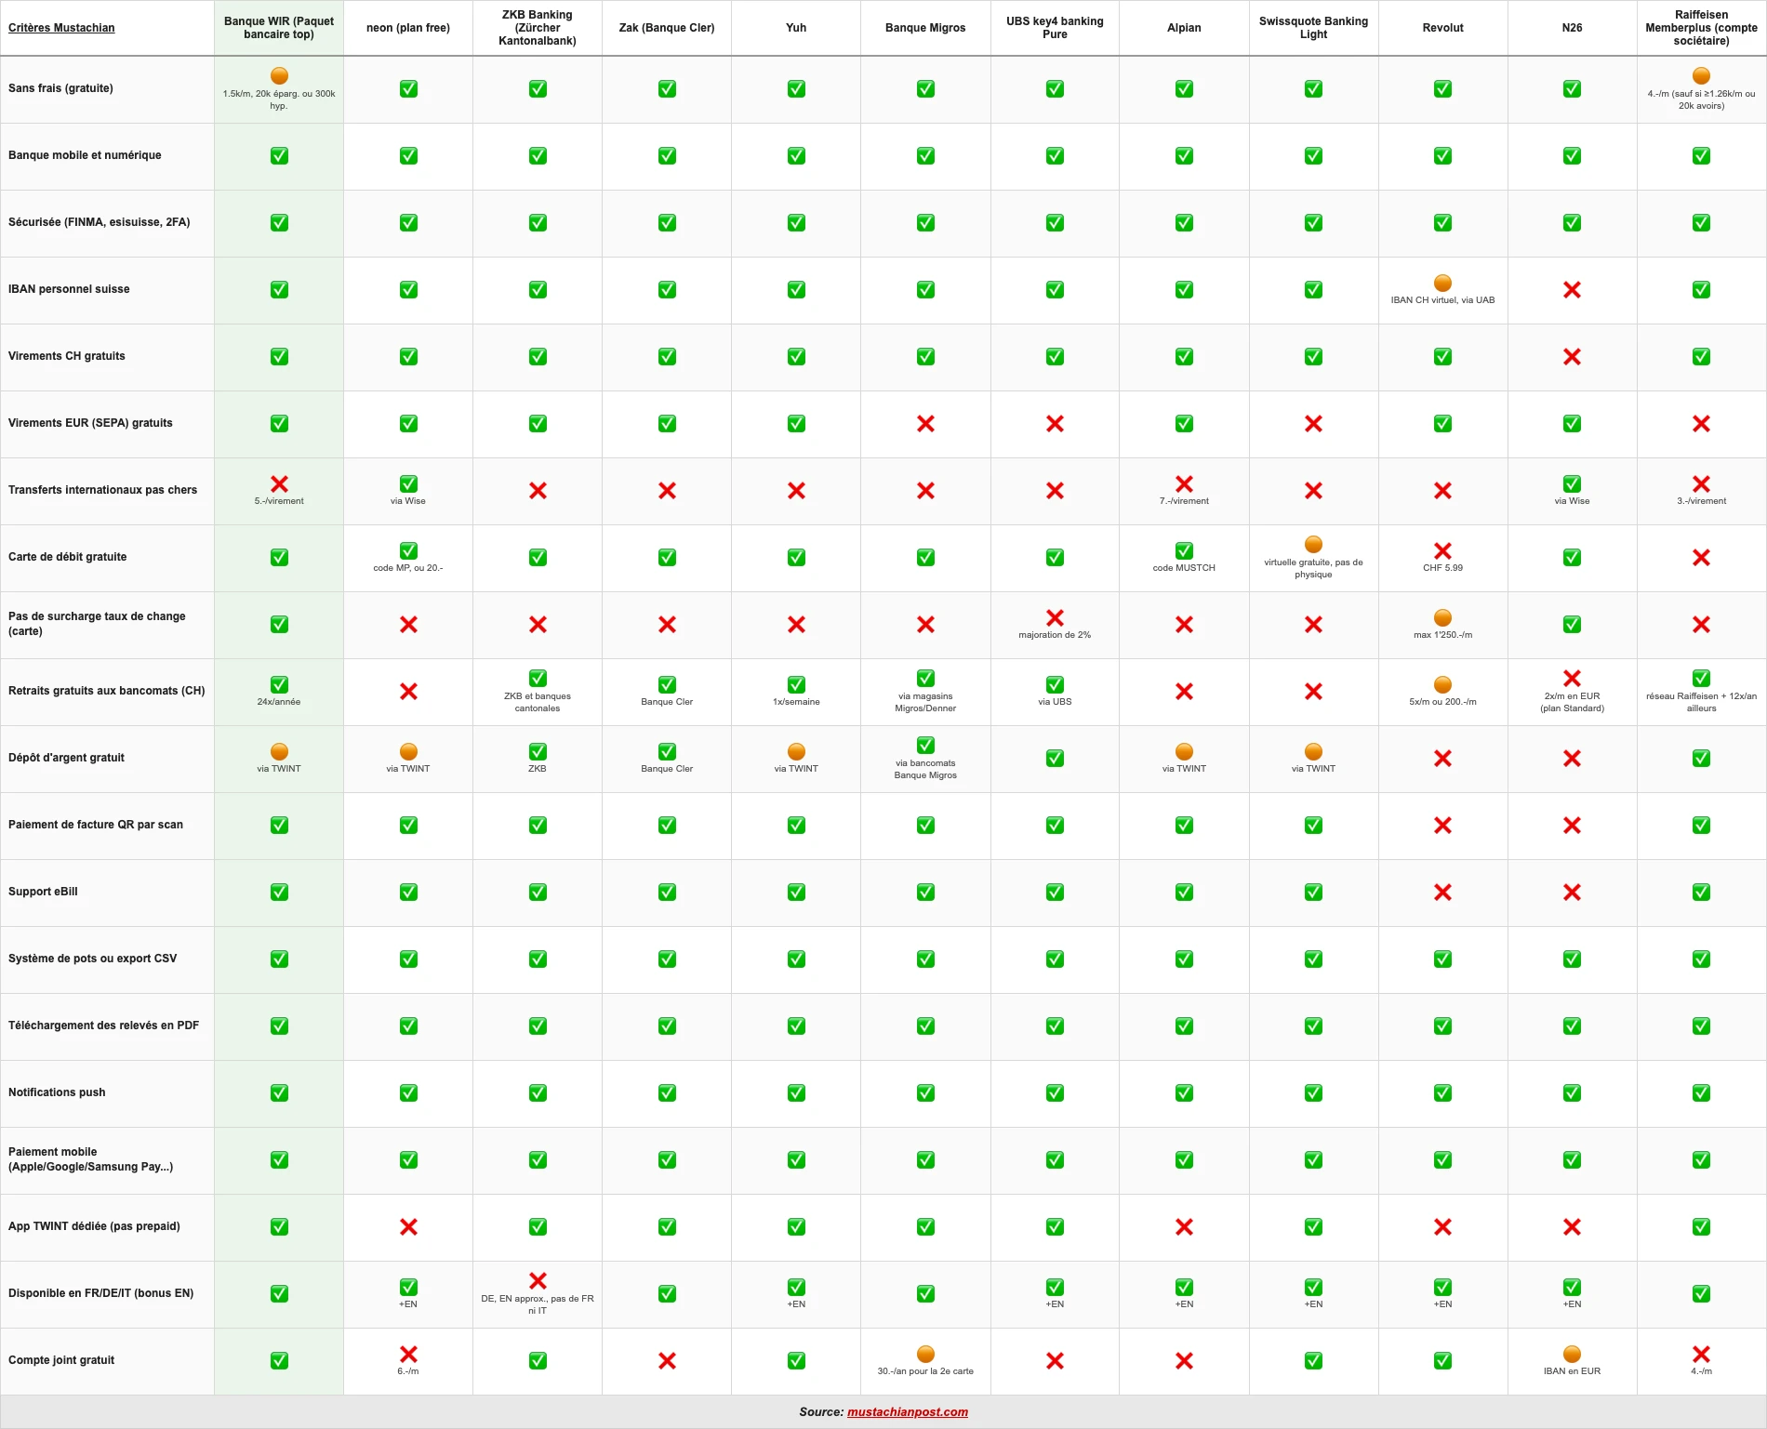
Task: Click the orange circle for Banque WIR Sans frais
Action: click(x=279, y=76)
